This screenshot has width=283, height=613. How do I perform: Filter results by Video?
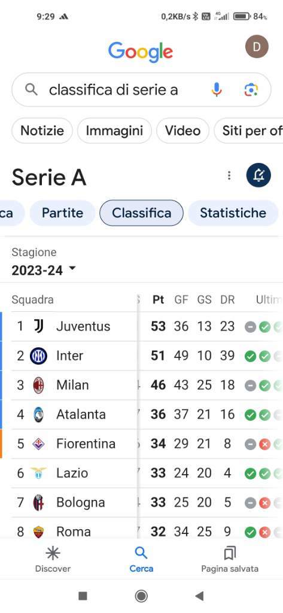point(182,131)
